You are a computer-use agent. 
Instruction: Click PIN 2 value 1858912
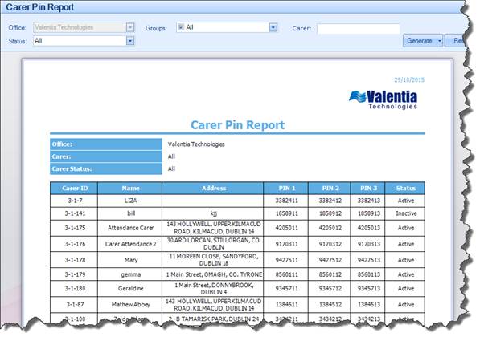[x=330, y=213]
